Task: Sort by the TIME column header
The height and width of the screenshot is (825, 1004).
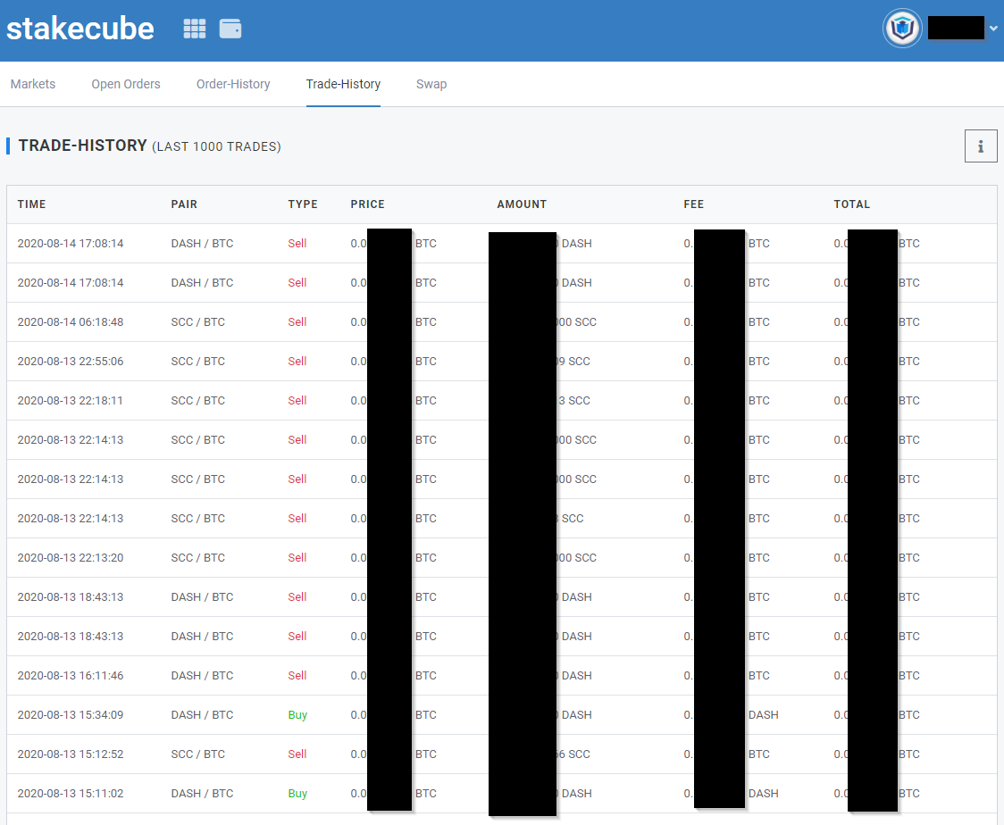Action: click(x=31, y=204)
